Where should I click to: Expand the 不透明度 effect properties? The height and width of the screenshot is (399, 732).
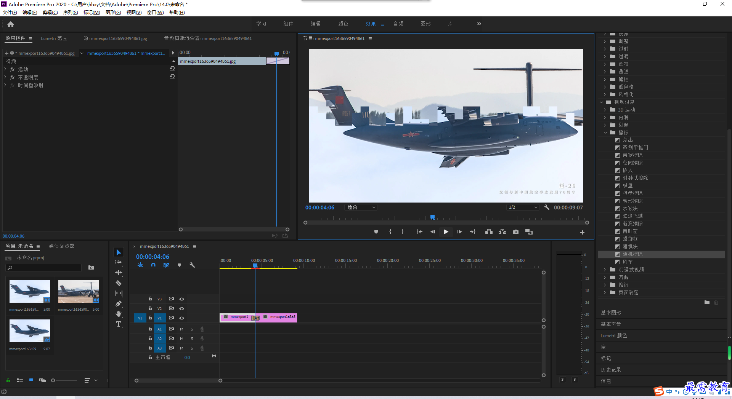[x=5, y=77]
